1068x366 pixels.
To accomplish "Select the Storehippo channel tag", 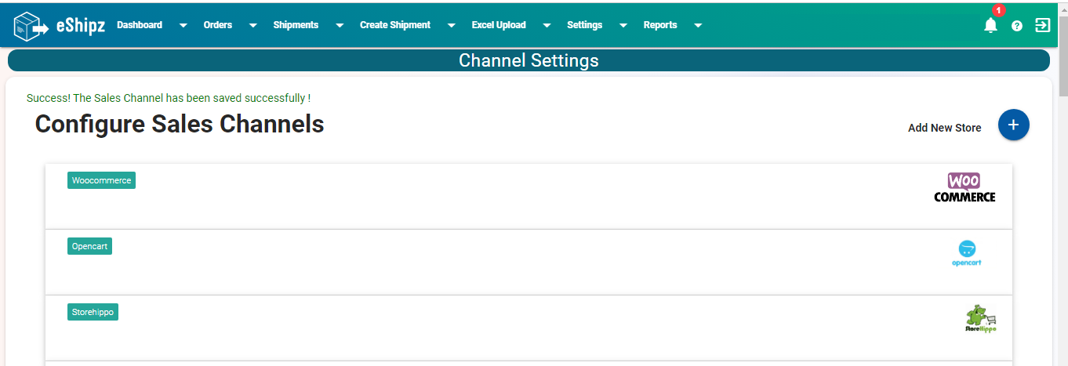I will click(x=93, y=312).
